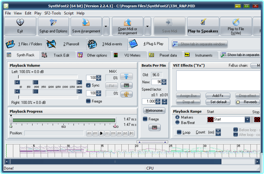Click the green start marker triangle on progress
264x174 pixels.
tap(11, 126)
